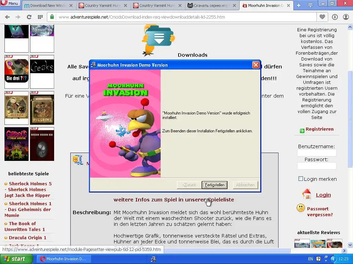Focus the Benutzername input field

point(316,153)
